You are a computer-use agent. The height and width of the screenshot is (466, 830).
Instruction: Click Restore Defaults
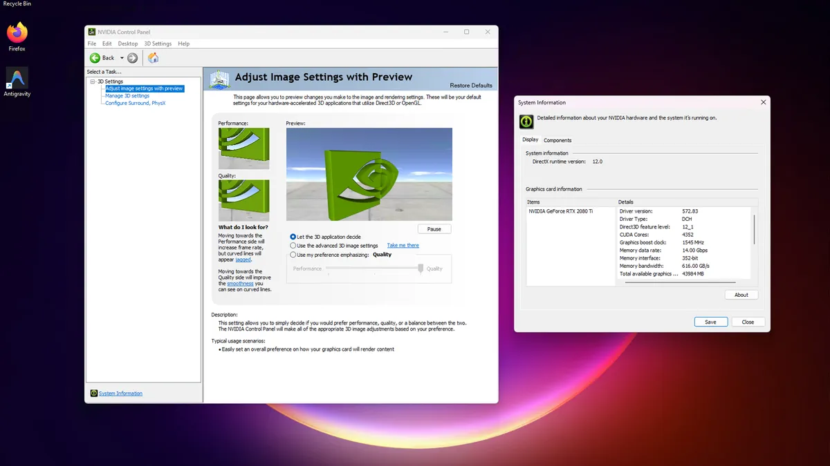(x=471, y=86)
